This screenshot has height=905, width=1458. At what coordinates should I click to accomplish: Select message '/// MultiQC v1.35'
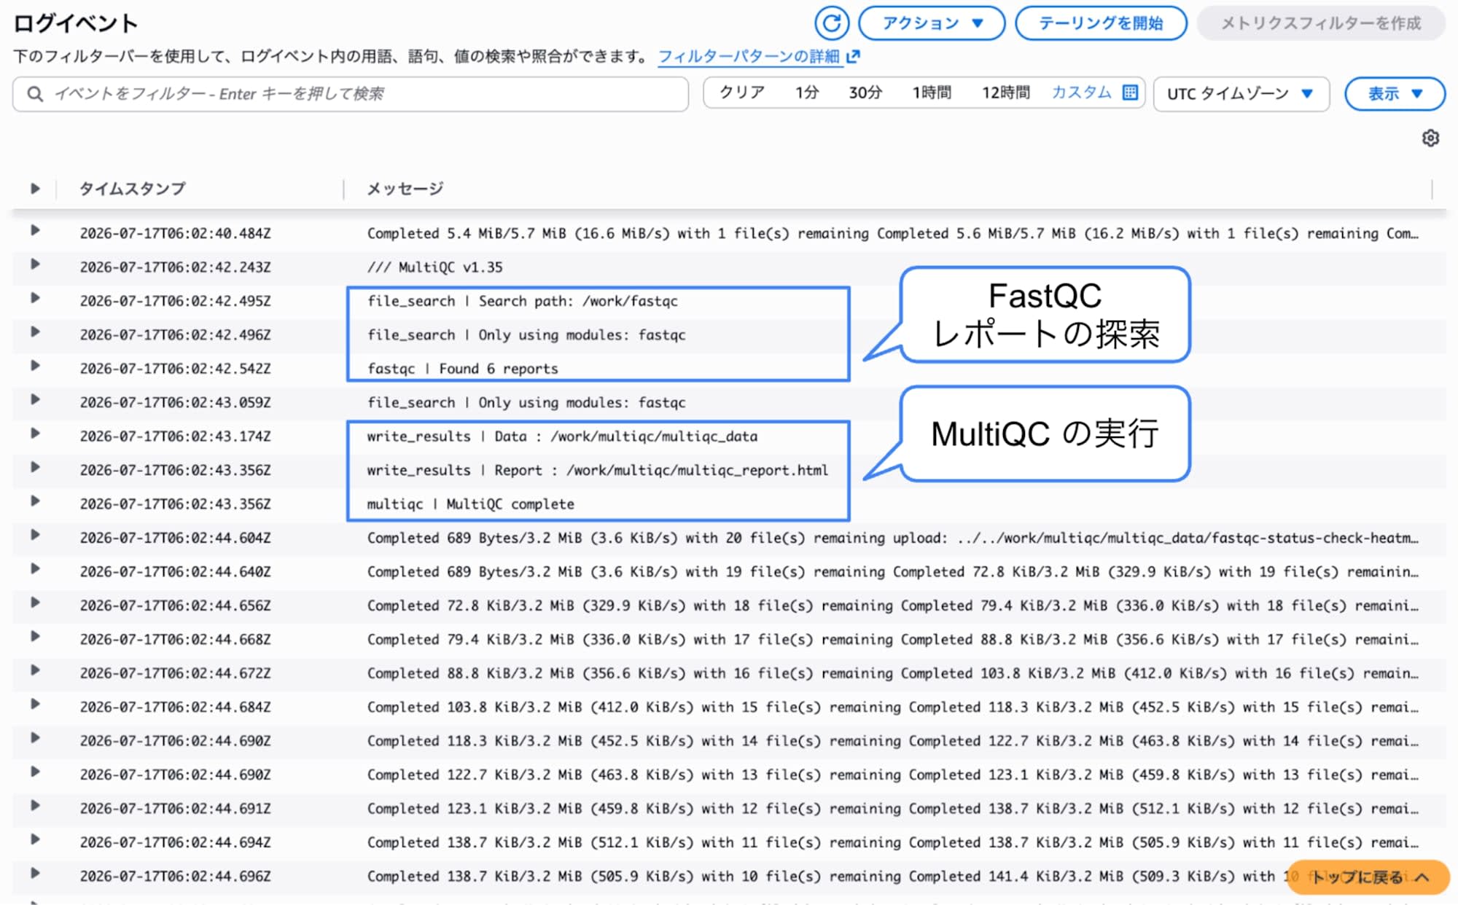click(434, 267)
